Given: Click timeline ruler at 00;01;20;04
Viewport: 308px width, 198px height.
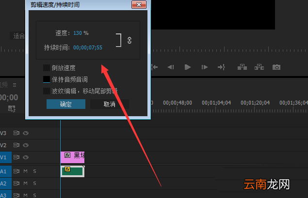Looking at the screenshot, I should (x=255, y=103).
